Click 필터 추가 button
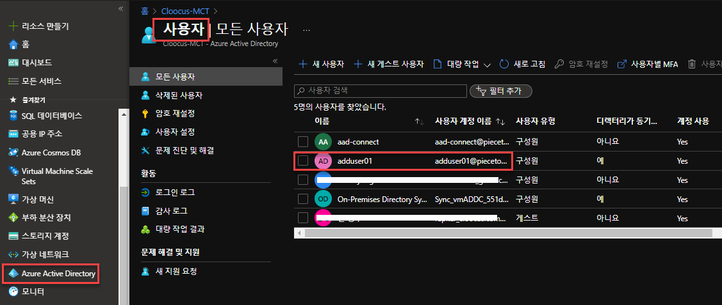Screen dimensions: 722x305 501,91
